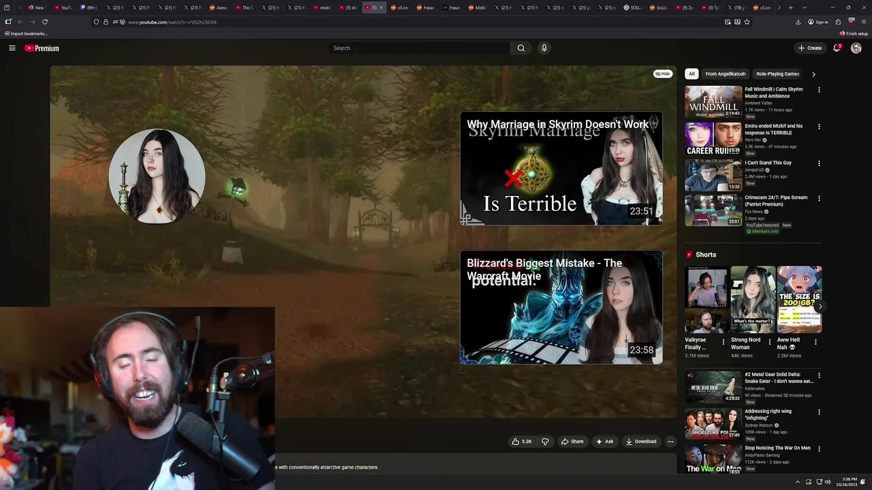Viewport: 872px width, 490px height.
Task: Open Firefox application menu
Action: (864, 22)
